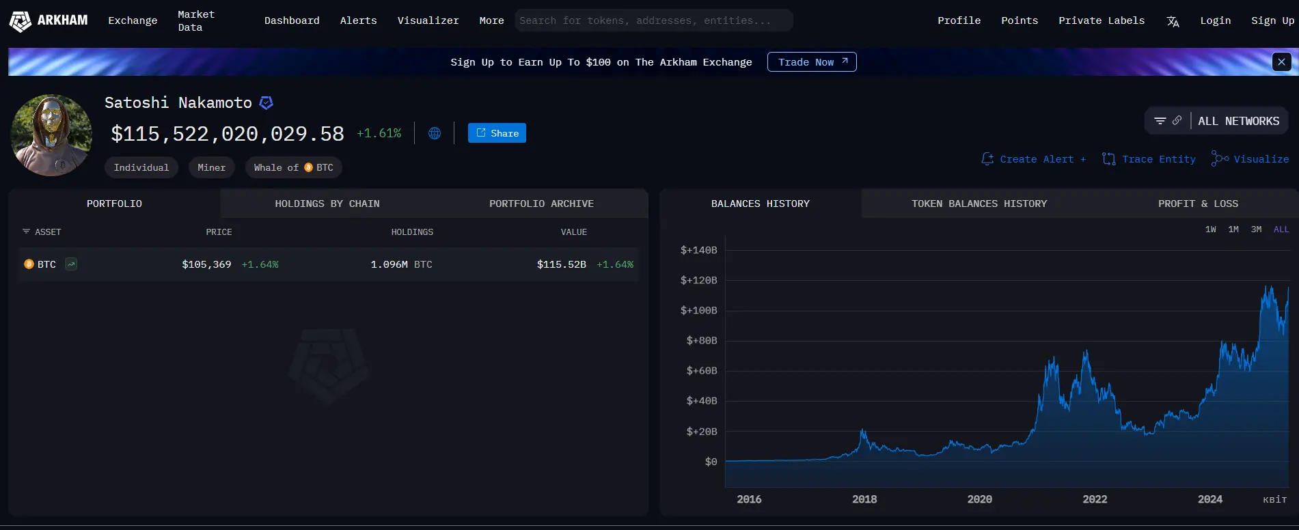The image size is (1299, 530).
Task: Click the verified badge next to Satoshi Nakamoto
Action: pos(266,102)
